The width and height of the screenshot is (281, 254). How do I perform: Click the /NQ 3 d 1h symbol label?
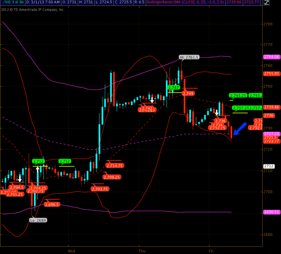[13, 2]
